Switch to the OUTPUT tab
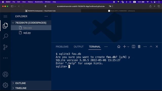 (79, 47)
